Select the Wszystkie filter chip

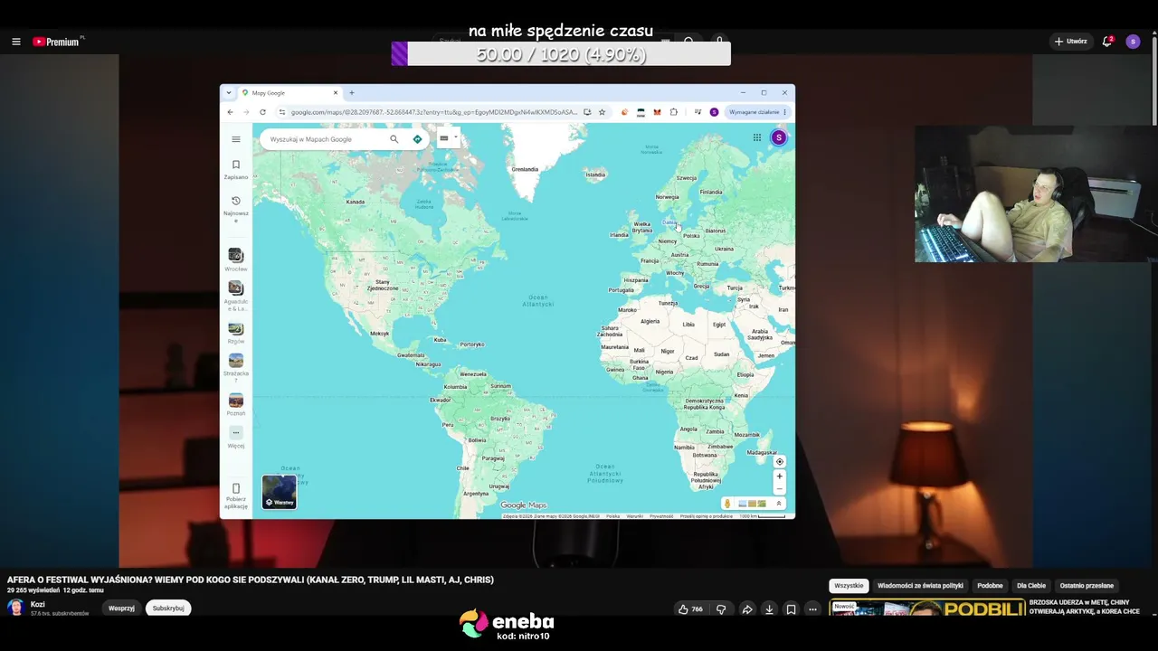849,586
